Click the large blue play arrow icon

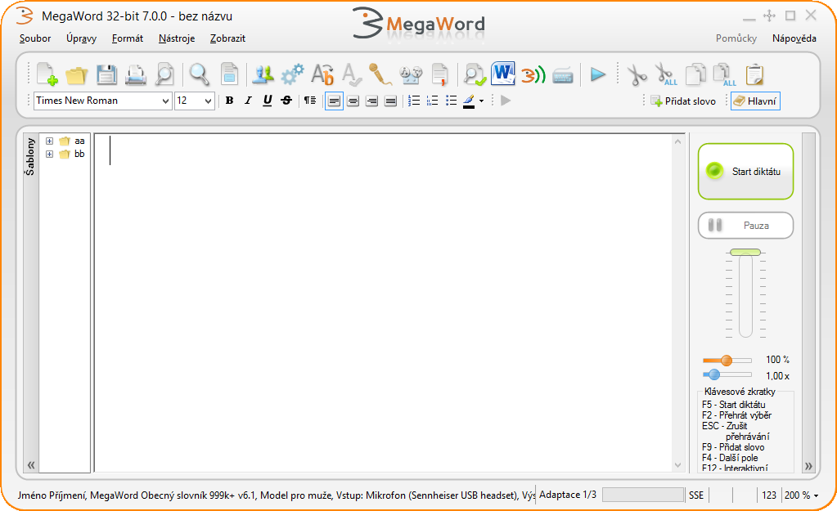point(598,74)
